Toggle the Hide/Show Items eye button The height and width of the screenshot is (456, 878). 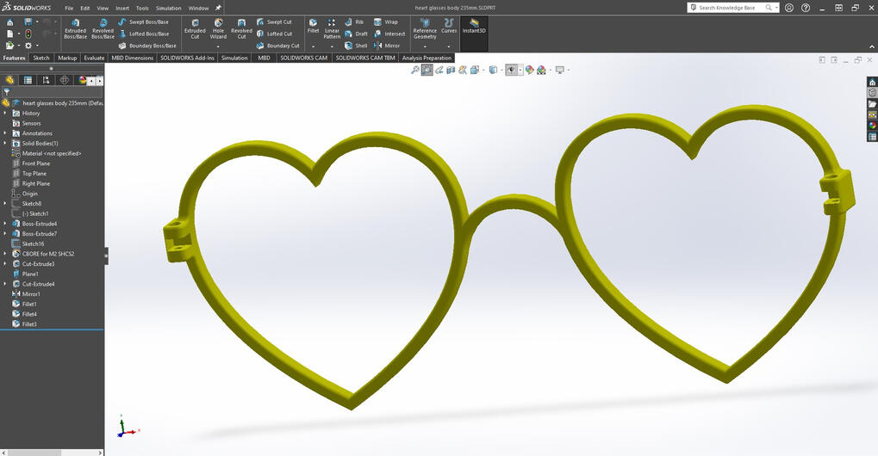[511, 70]
